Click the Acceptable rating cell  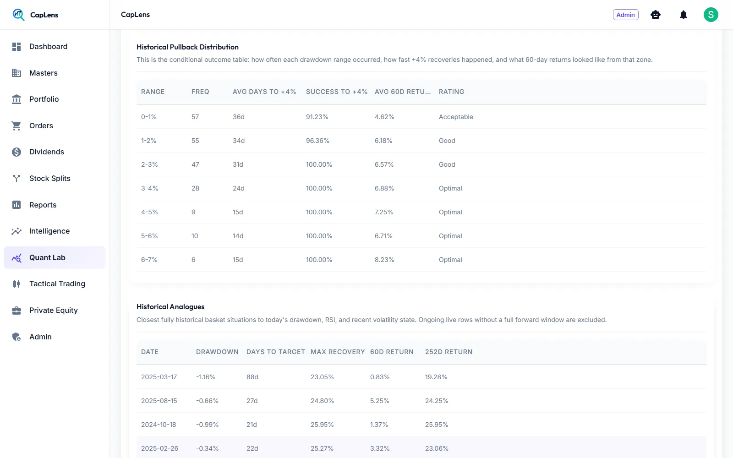point(456,117)
